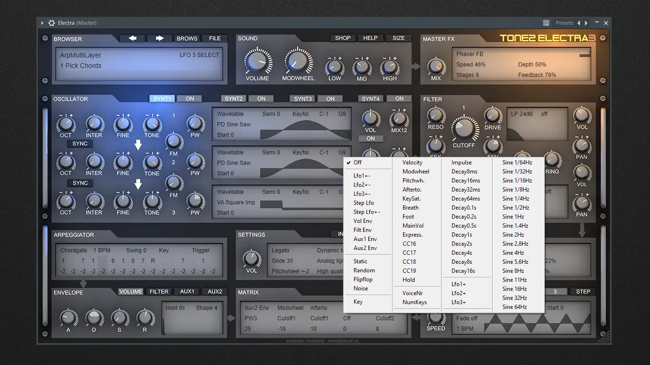650x365 pixels.
Task: Toggle the SYNT4 ON switch
Action: click(x=399, y=99)
